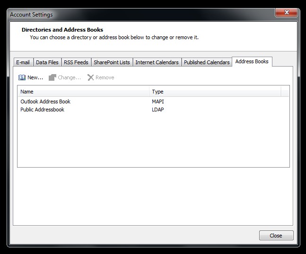Image resolution: width=306 pixels, height=254 pixels.
Task: Click the LDAP type cell
Action: coord(158,110)
